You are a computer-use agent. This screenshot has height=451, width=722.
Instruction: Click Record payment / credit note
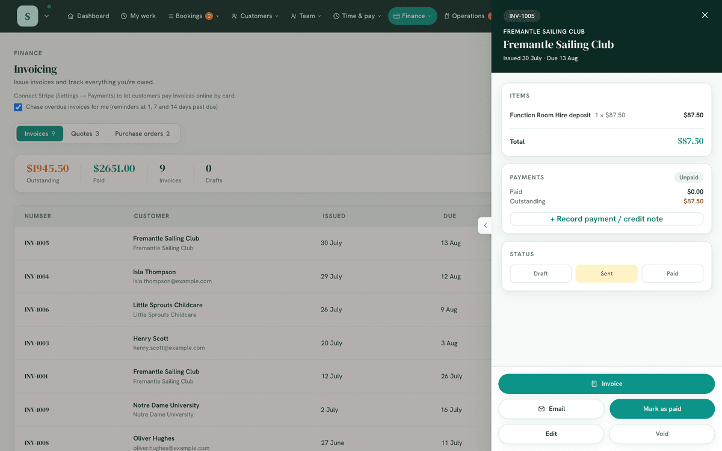[606, 219]
